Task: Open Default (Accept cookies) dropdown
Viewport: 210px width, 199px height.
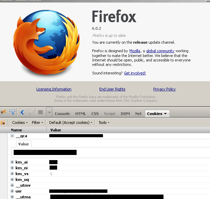Action: tap(71, 123)
